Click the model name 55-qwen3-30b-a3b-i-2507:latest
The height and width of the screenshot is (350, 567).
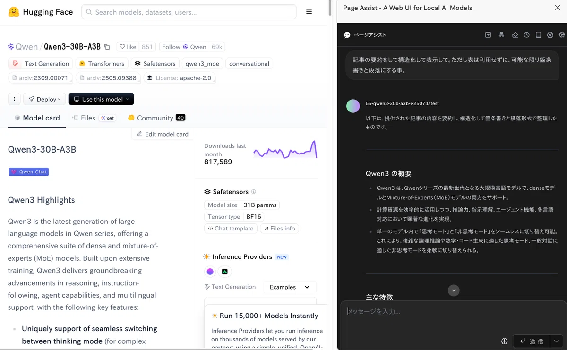(403, 103)
